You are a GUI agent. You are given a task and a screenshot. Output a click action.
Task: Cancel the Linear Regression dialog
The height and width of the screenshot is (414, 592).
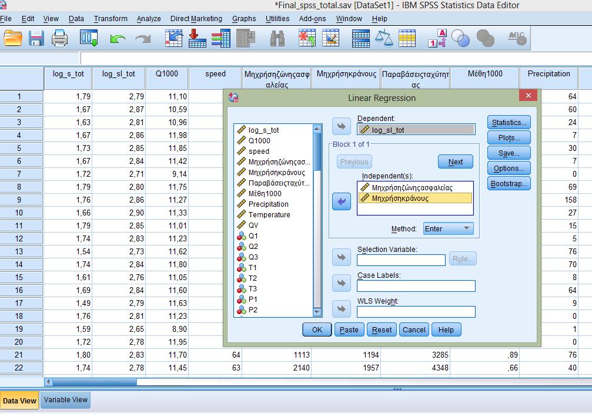tap(414, 329)
